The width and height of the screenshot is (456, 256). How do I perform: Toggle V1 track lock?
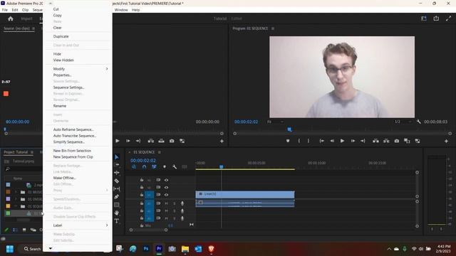142,195
